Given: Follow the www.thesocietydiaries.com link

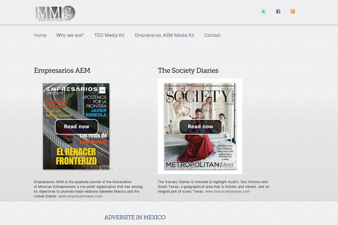Looking at the screenshot, I should [228, 191].
